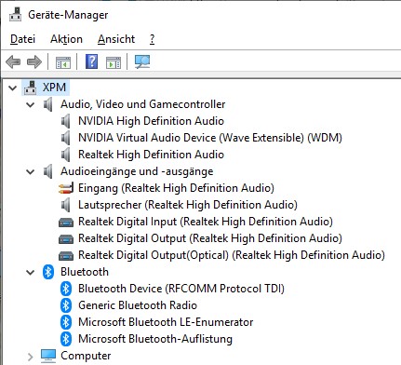Click the Microsoft Bluetooth-Auflistung icon
This screenshot has height=365, width=401.
point(66,339)
